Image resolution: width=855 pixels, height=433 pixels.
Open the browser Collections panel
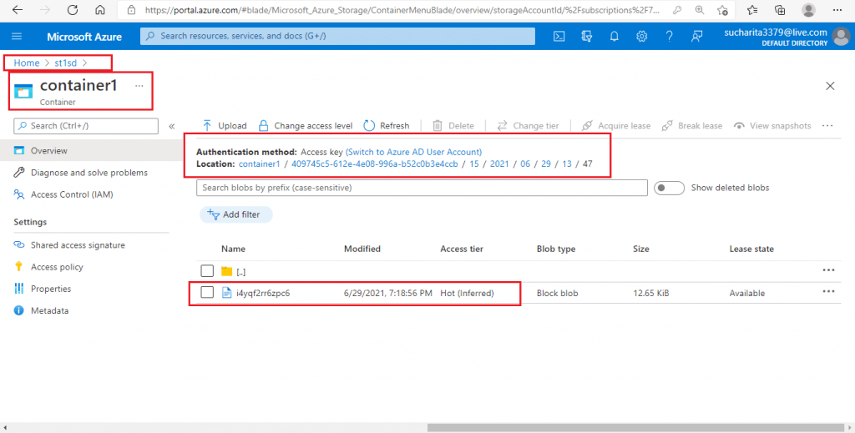(x=781, y=10)
